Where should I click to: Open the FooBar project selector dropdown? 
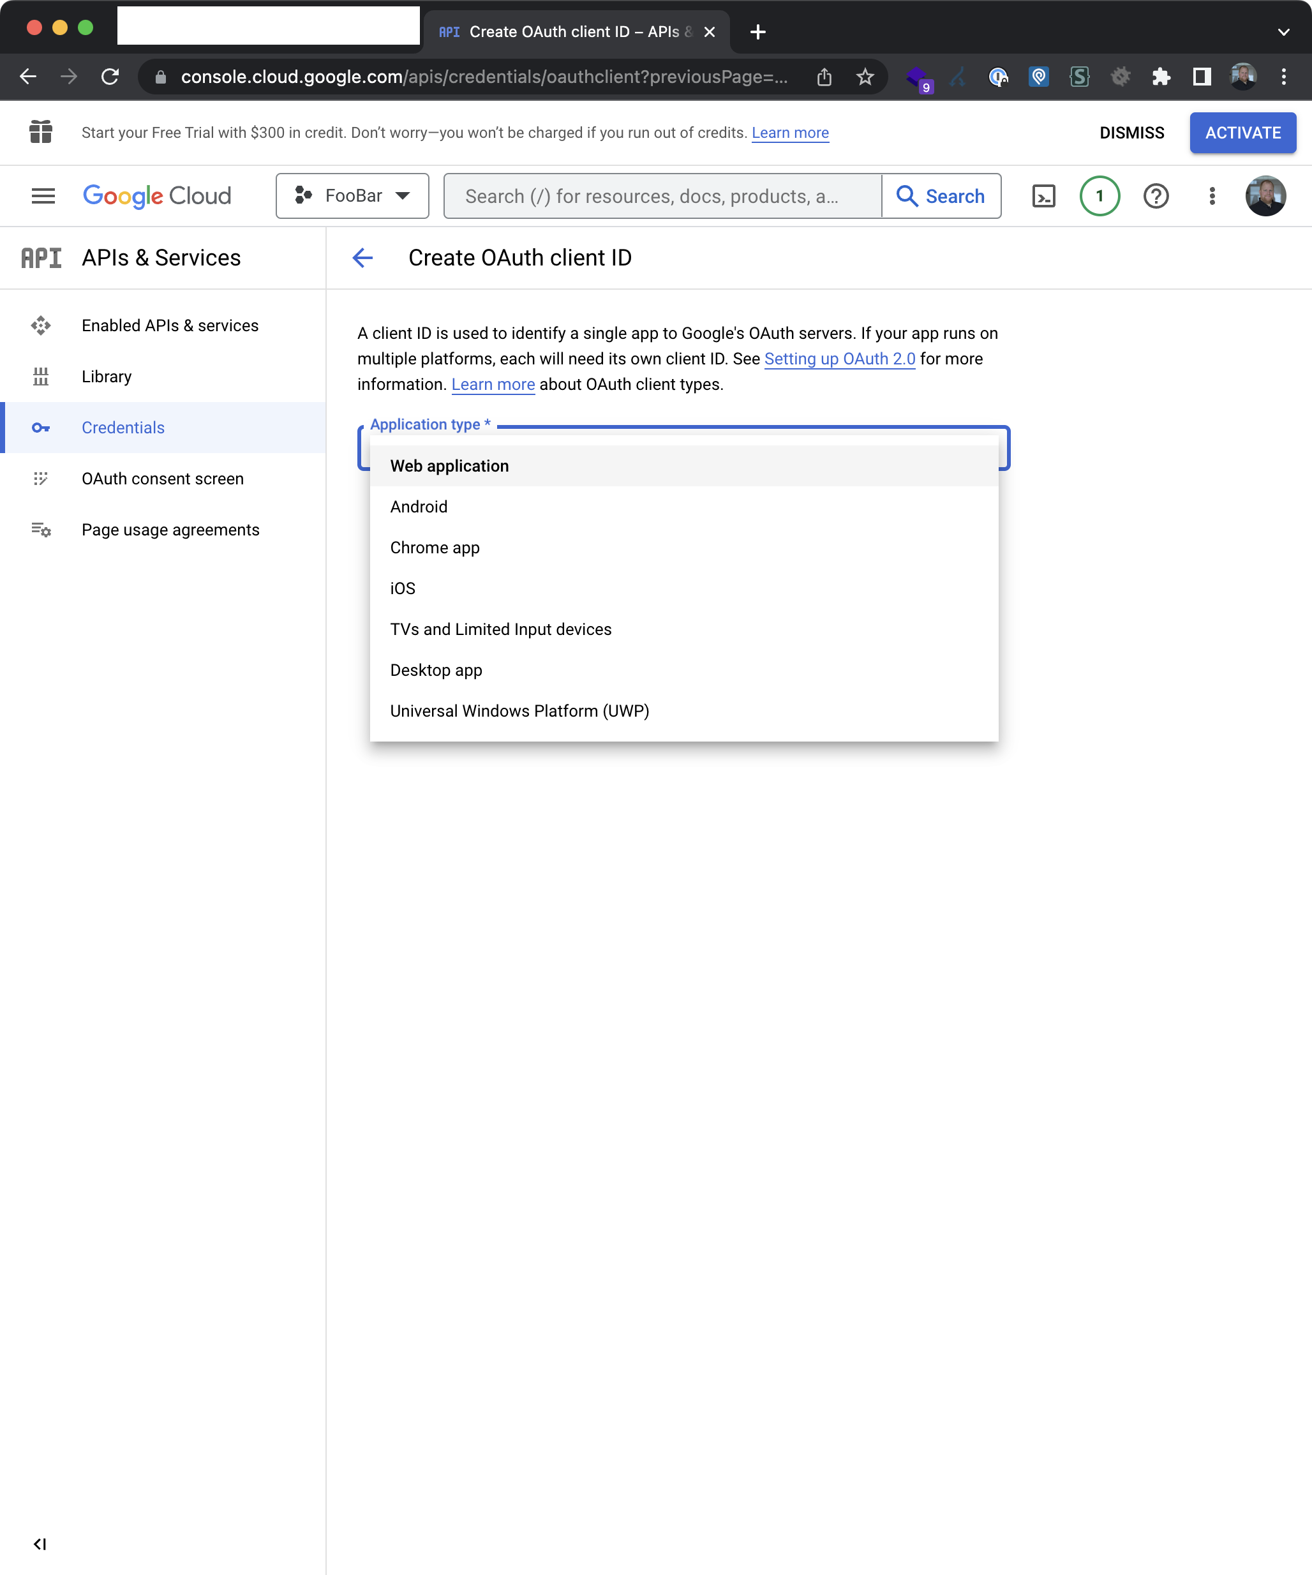point(352,197)
